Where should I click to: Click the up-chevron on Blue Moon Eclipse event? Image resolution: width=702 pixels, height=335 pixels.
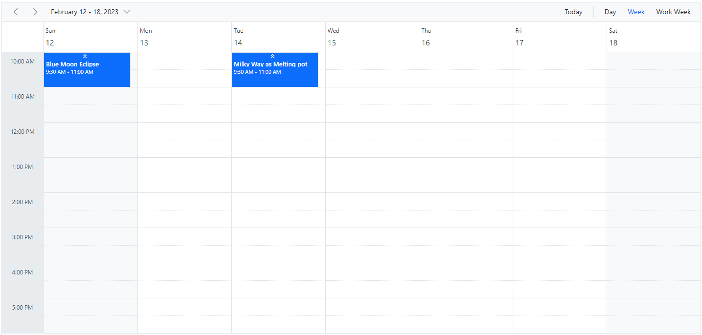[85, 57]
